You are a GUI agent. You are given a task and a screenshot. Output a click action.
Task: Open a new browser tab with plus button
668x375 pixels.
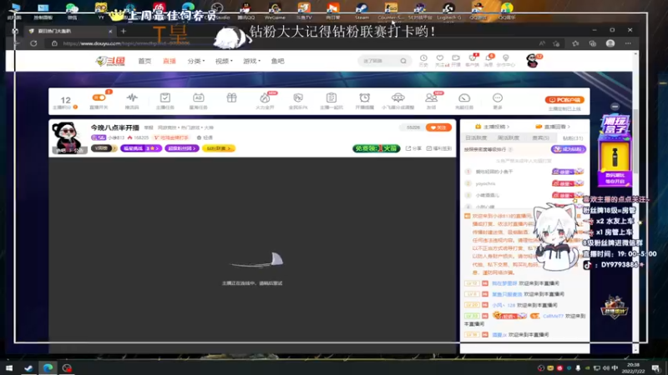coord(124,31)
